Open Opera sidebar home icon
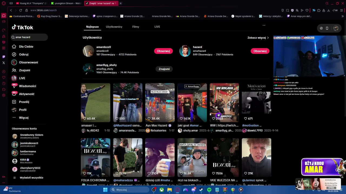The height and width of the screenshot is (194, 346). click(x=4, y=16)
